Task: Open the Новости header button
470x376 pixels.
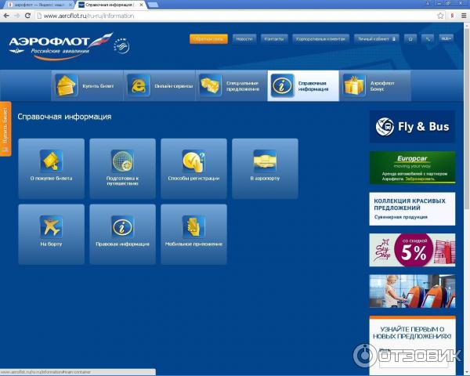Action: coord(244,39)
